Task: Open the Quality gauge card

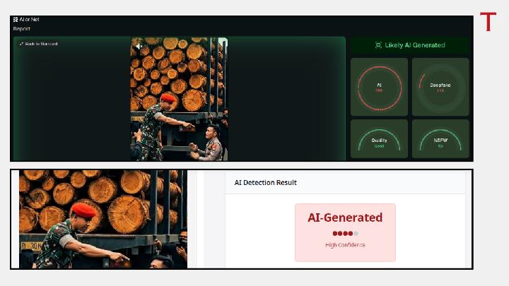Action: tap(379, 138)
